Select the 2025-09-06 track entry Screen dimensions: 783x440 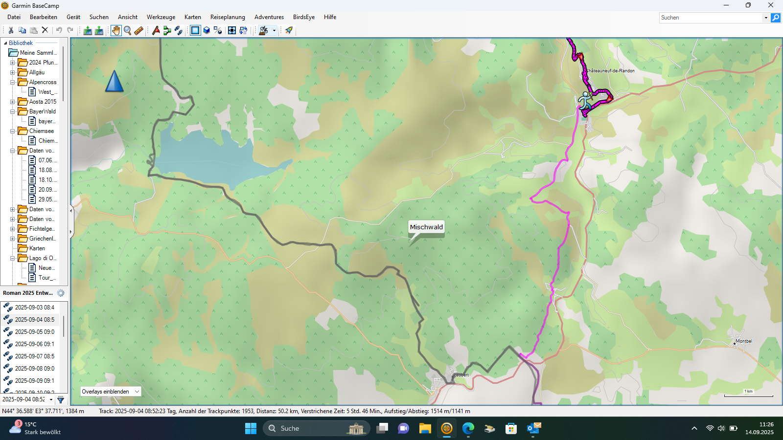pos(34,344)
